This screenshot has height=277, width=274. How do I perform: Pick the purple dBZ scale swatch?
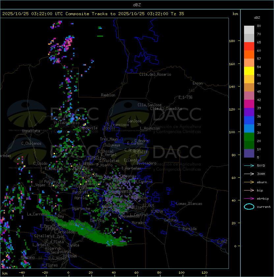249,112
